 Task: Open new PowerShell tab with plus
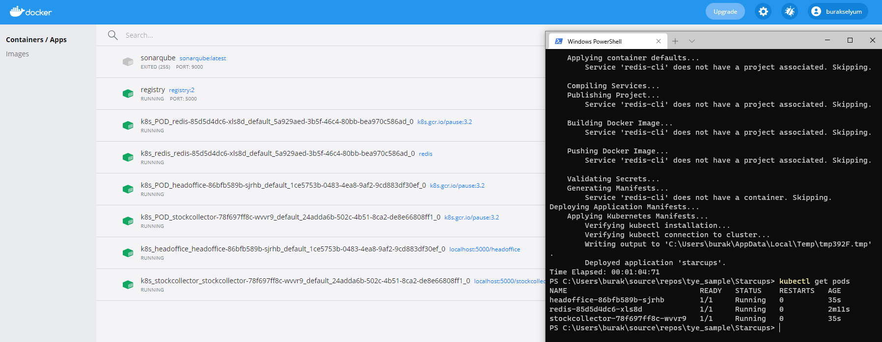click(675, 41)
